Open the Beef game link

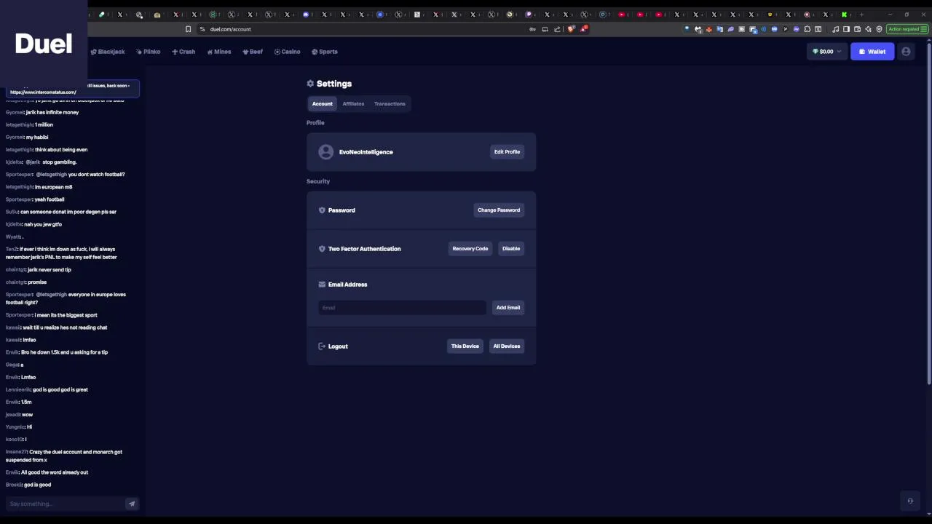tap(253, 52)
